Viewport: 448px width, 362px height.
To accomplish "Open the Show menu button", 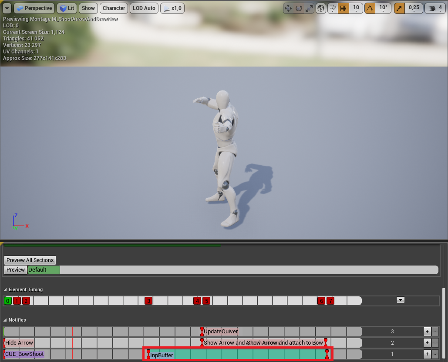I will (x=88, y=8).
